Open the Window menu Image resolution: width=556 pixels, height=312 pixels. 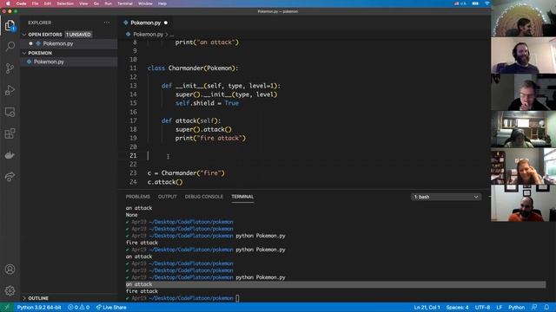point(145,3)
